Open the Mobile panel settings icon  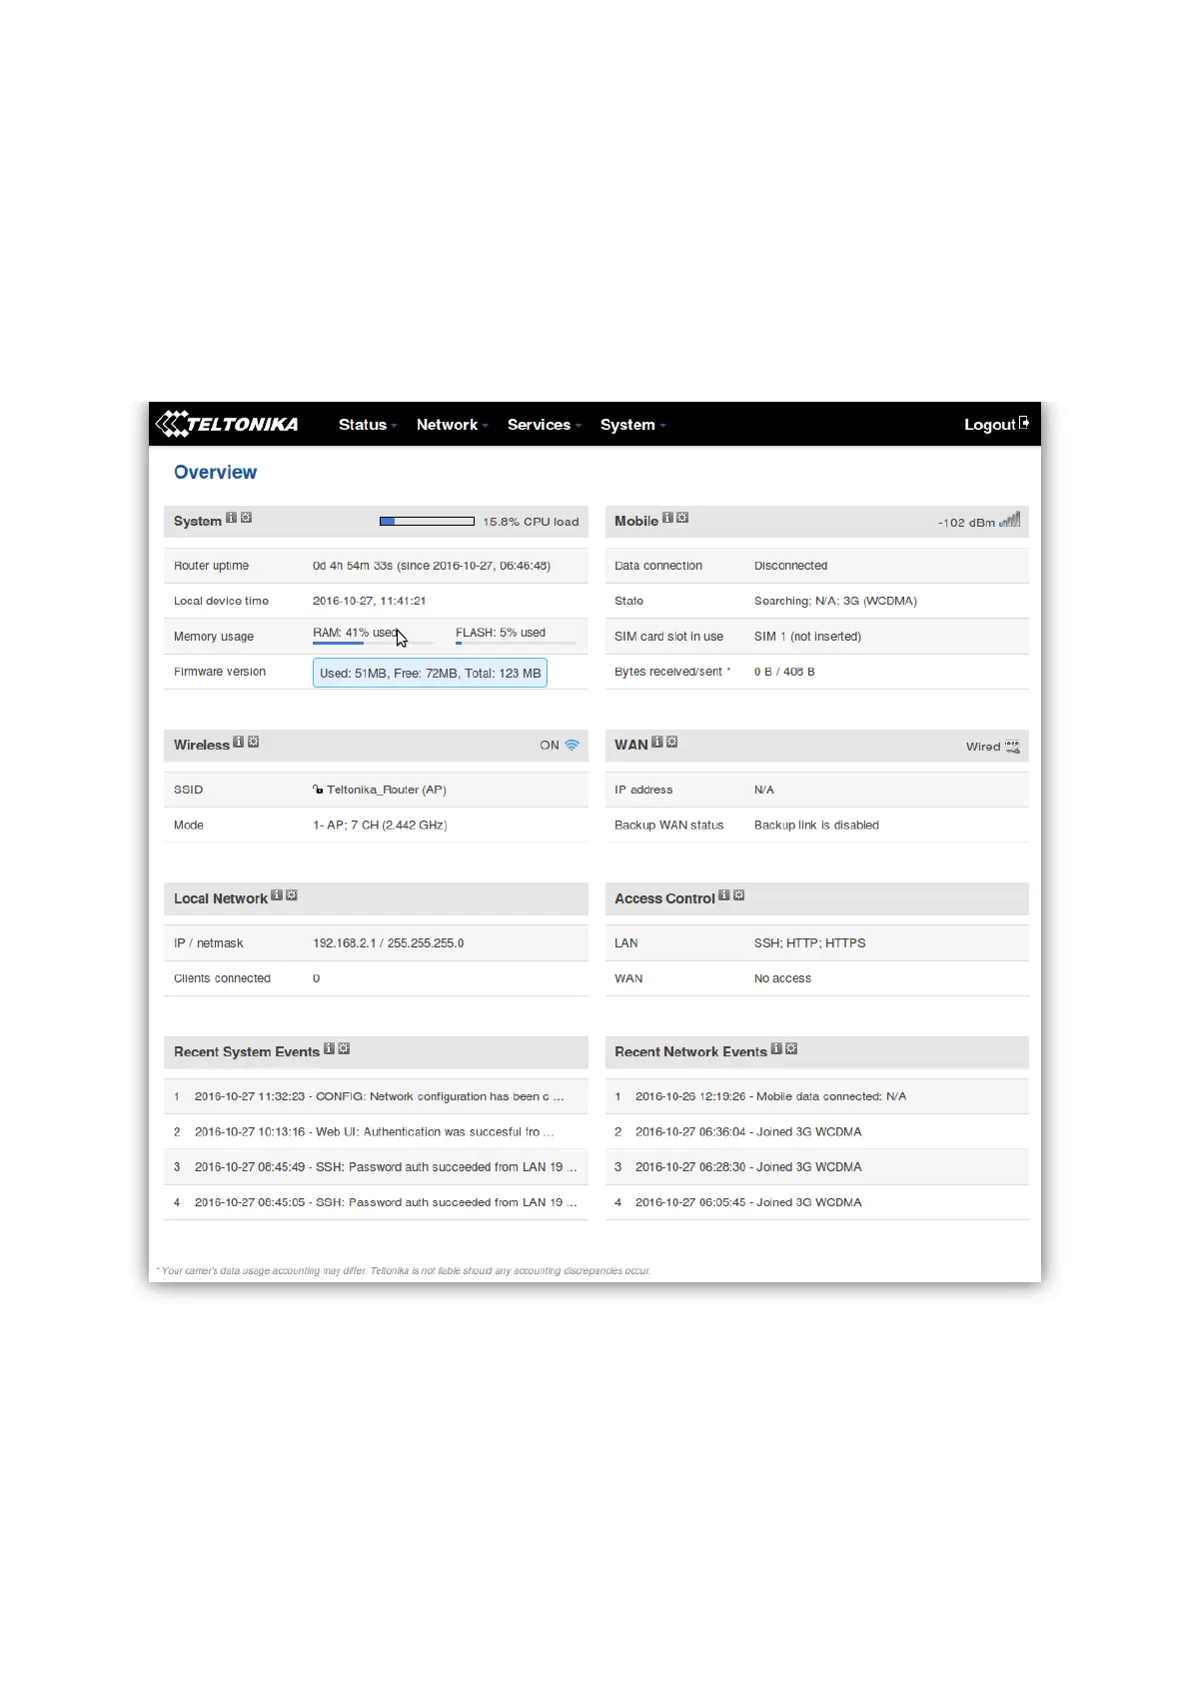[682, 518]
